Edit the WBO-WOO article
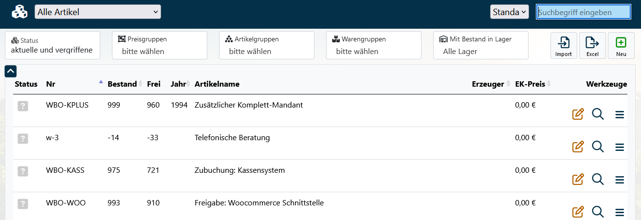 [578, 212]
